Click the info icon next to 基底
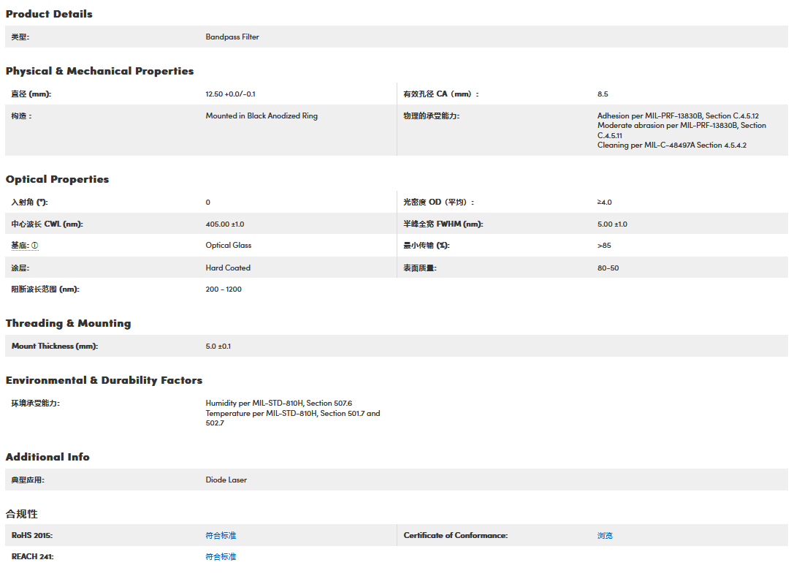Screen dimensions: 802x587 tap(35, 246)
